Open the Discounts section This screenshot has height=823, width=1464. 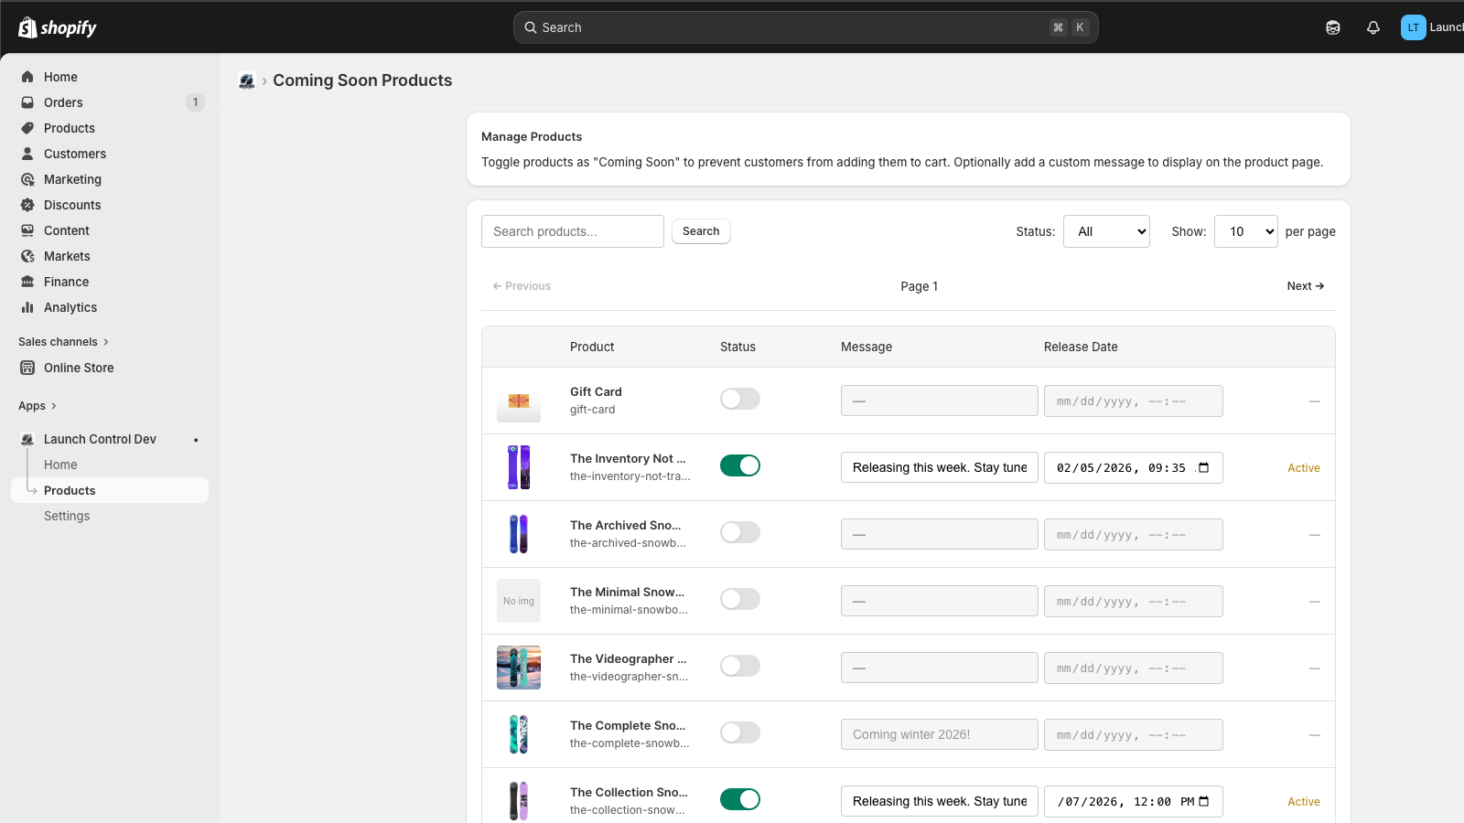[x=72, y=205]
